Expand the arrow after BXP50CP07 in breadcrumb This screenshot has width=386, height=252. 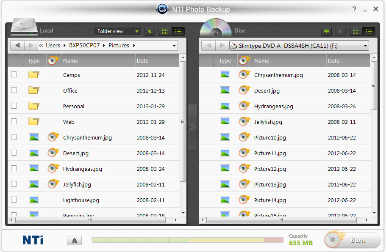[x=104, y=46]
